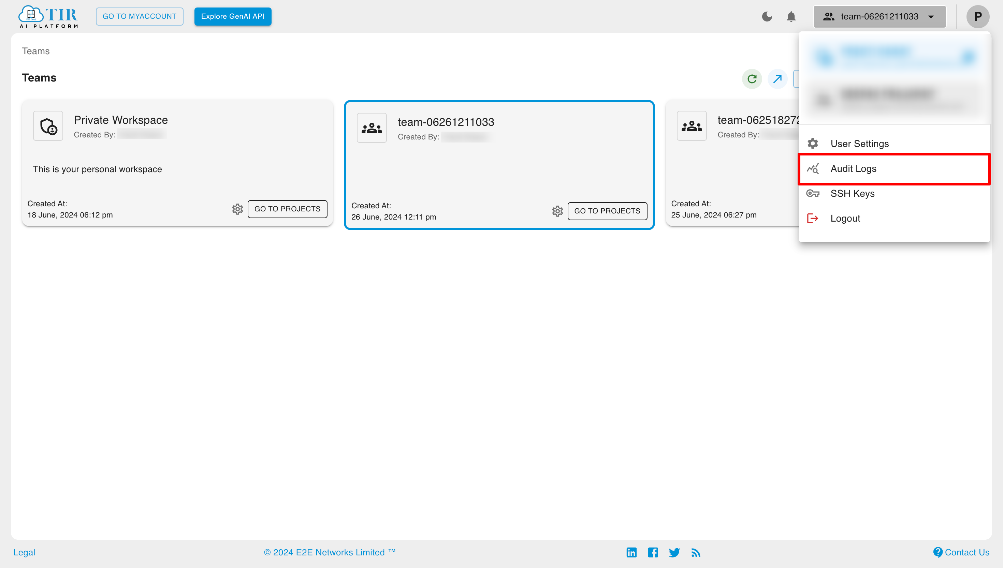This screenshot has height=568, width=1003.
Task: Click the TIR AI Platform logo
Action: (x=48, y=16)
